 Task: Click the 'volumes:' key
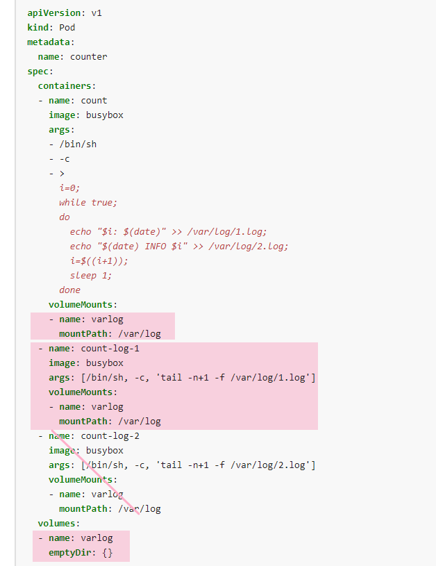click(58, 524)
